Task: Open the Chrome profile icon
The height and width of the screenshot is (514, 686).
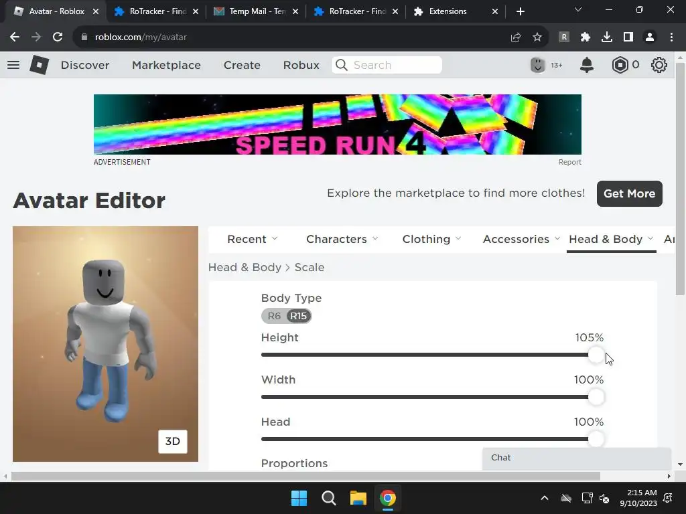Action: [x=650, y=37]
